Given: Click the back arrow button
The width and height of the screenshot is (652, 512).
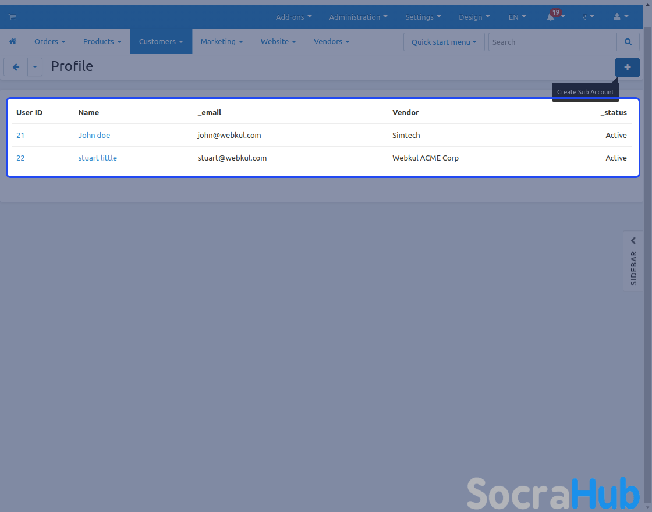Looking at the screenshot, I should [16, 67].
